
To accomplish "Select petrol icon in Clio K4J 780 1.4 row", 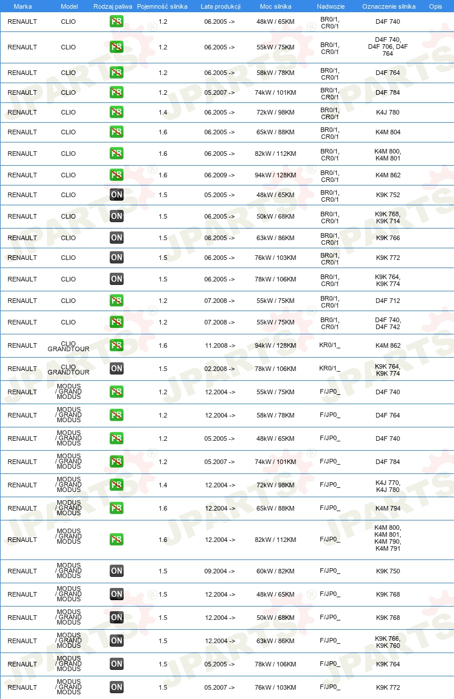I will (x=117, y=112).
